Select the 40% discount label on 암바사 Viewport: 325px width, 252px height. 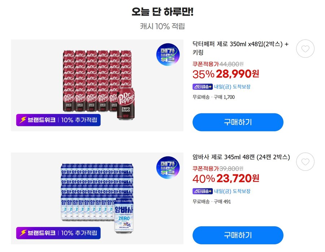click(204, 178)
